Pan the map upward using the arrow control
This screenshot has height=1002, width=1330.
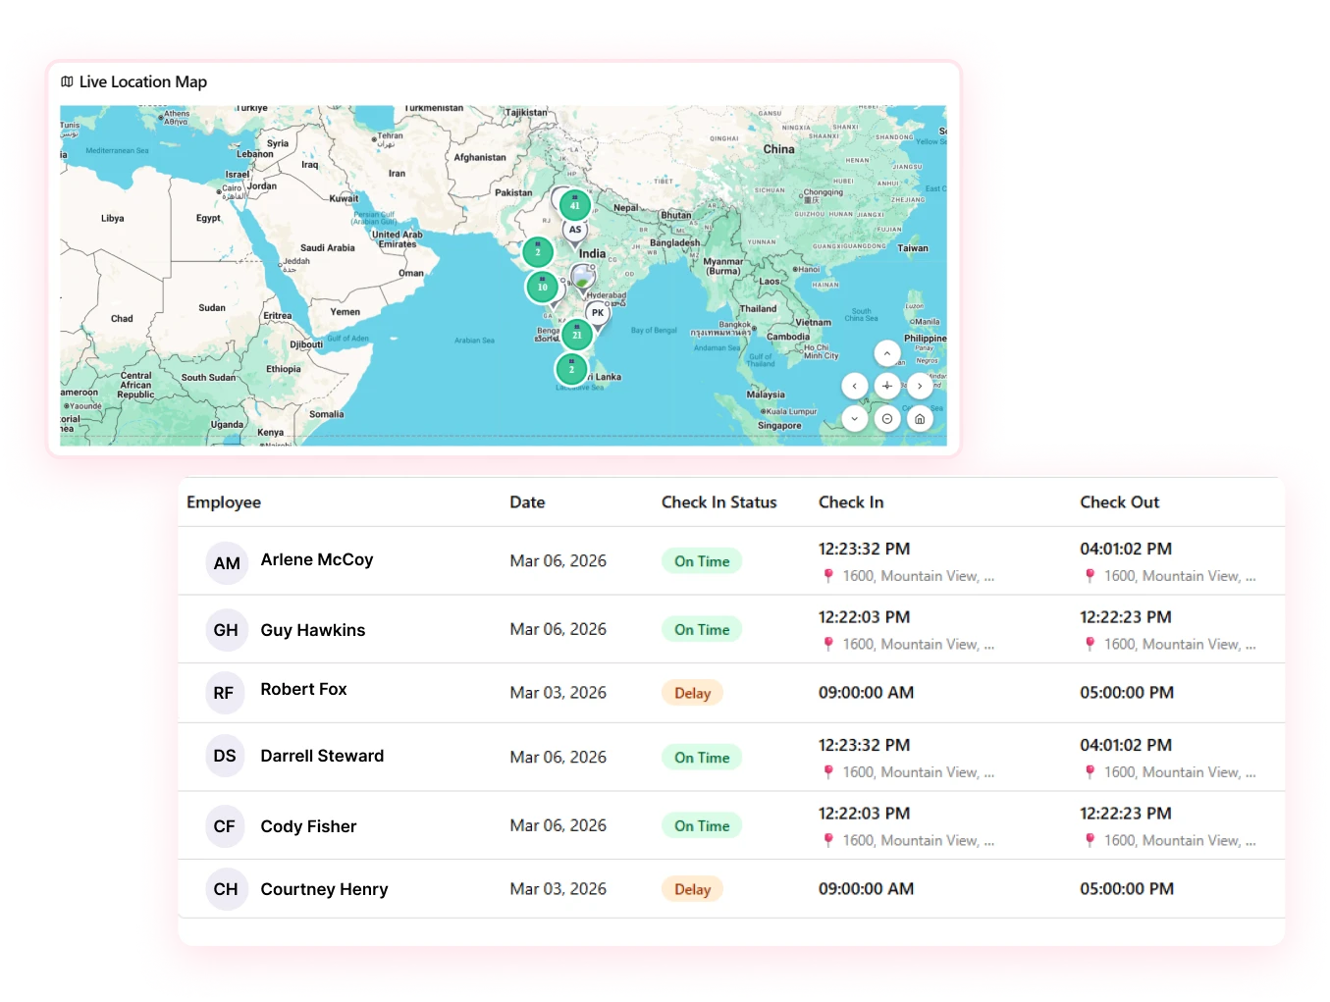886,353
